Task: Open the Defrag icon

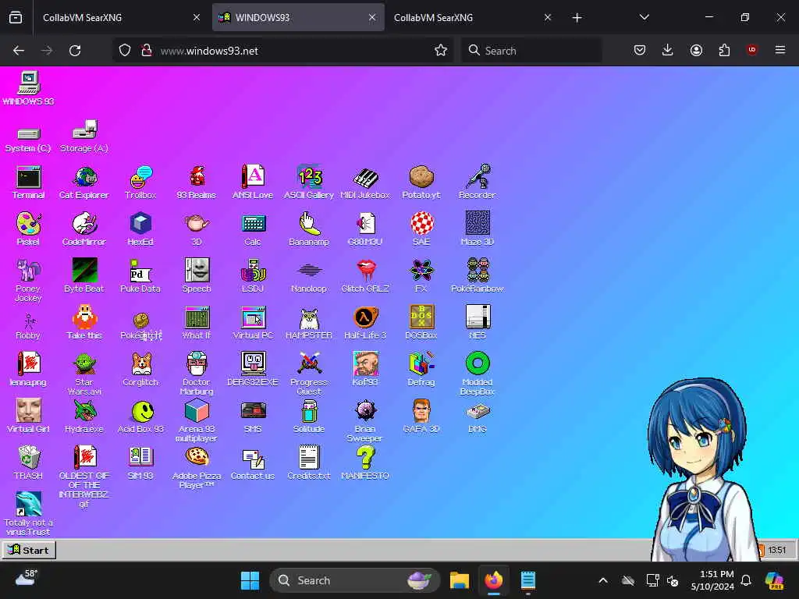Action: (421, 369)
